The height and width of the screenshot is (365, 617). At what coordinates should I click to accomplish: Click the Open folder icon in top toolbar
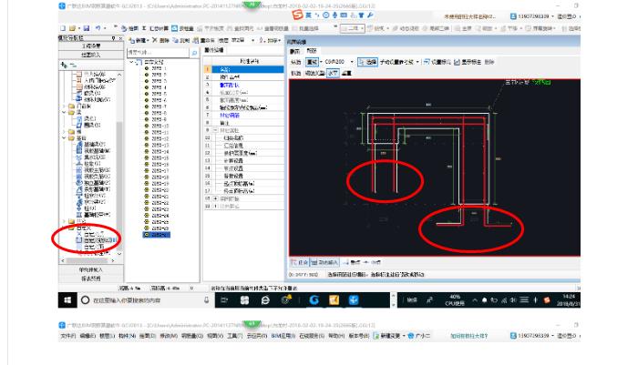click(72, 28)
